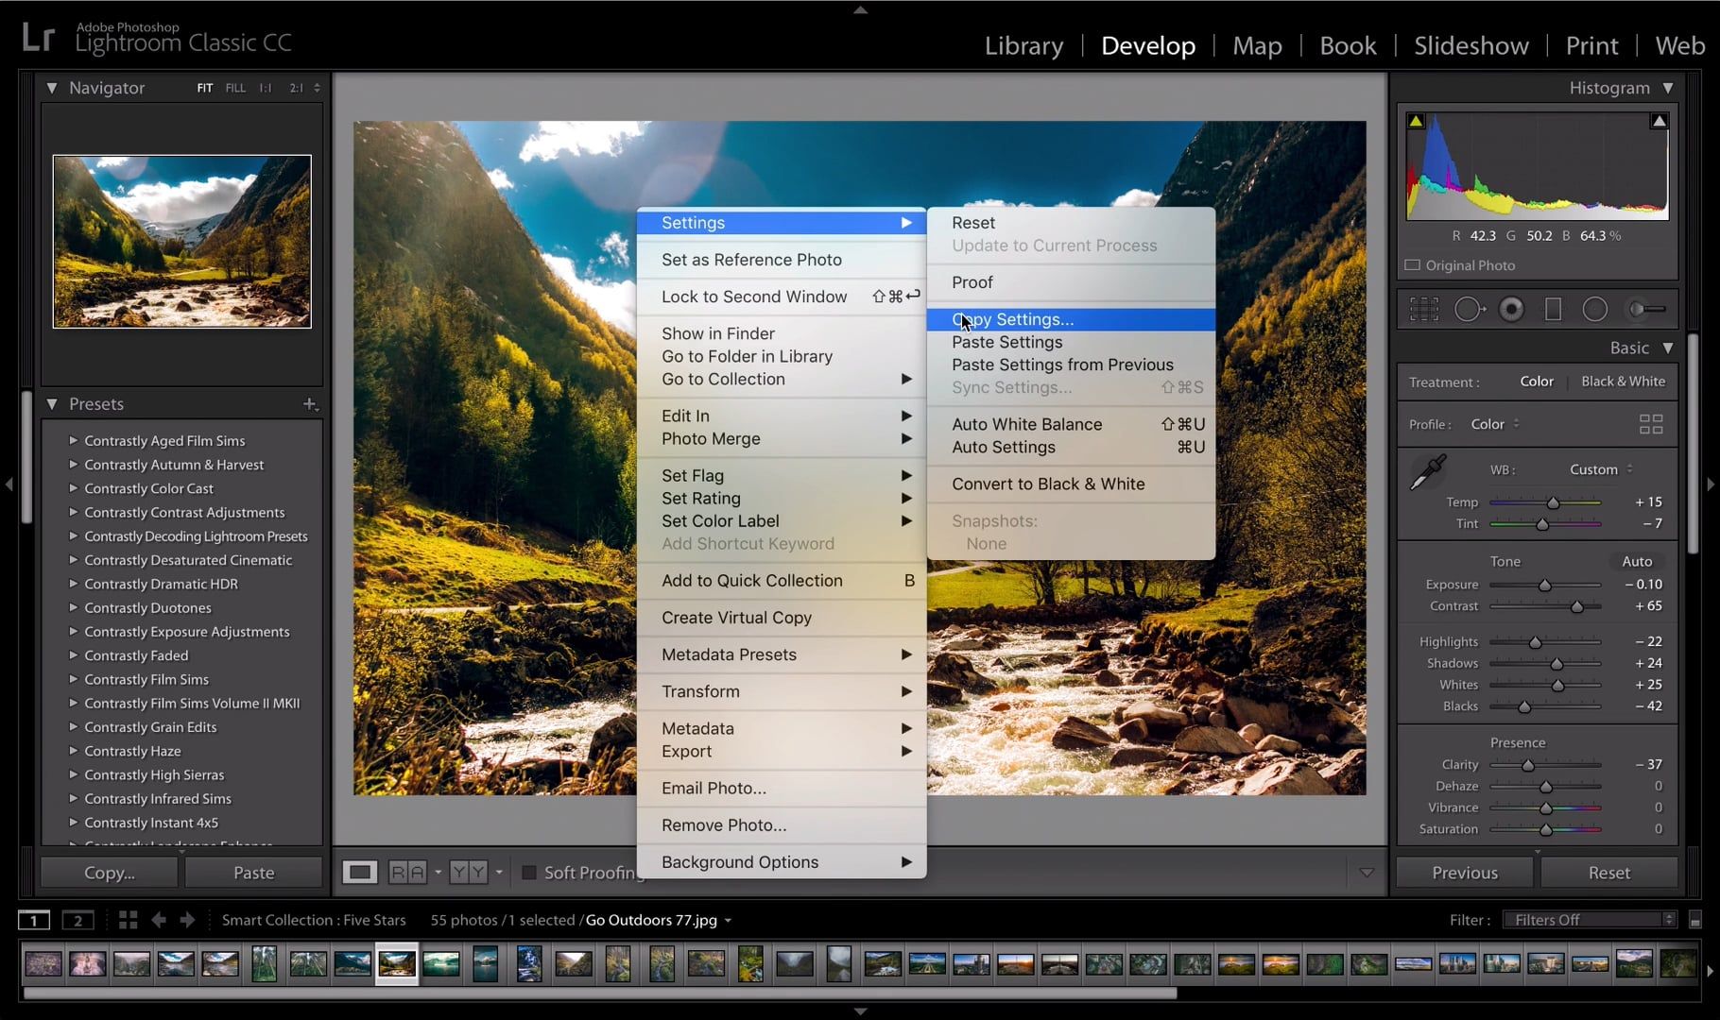1720x1020 pixels.
Task: Click the Contrast slider handle
Action: coord(1576,607)
